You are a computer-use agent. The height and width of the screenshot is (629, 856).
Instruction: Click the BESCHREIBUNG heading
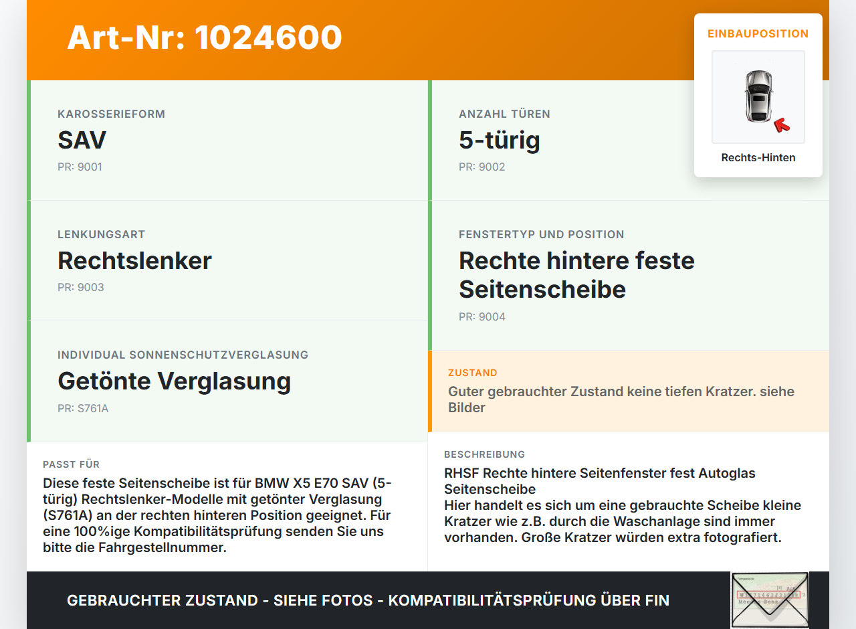(x=485, y=454)
